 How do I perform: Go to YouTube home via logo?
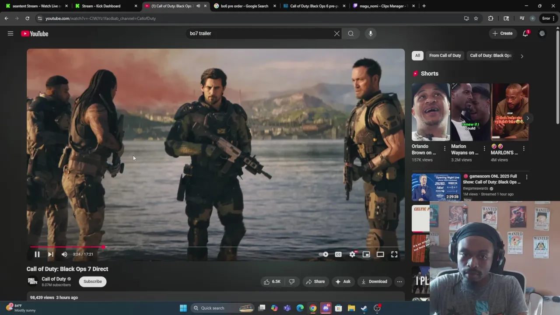click(x=35, y=34)
